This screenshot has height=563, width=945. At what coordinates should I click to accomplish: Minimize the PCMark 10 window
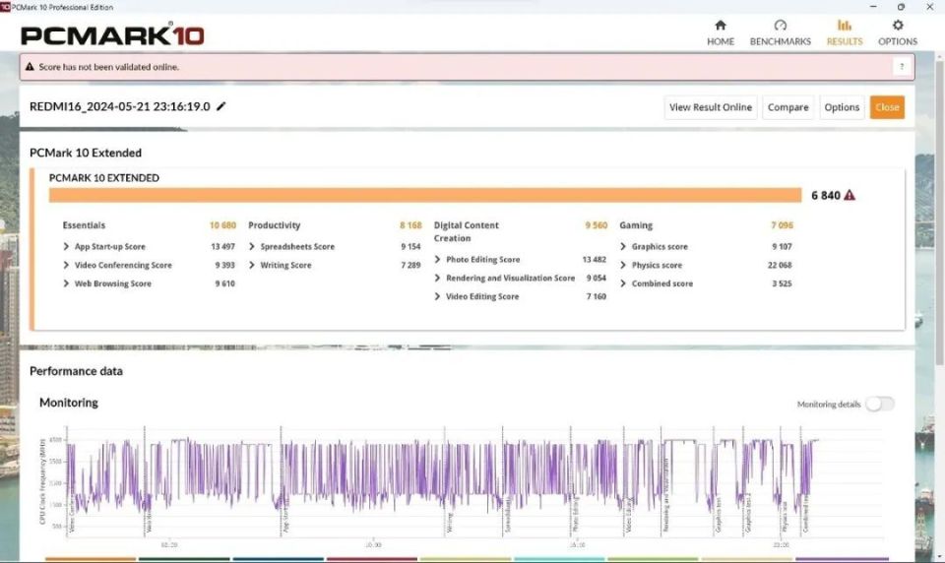point(873,7)
